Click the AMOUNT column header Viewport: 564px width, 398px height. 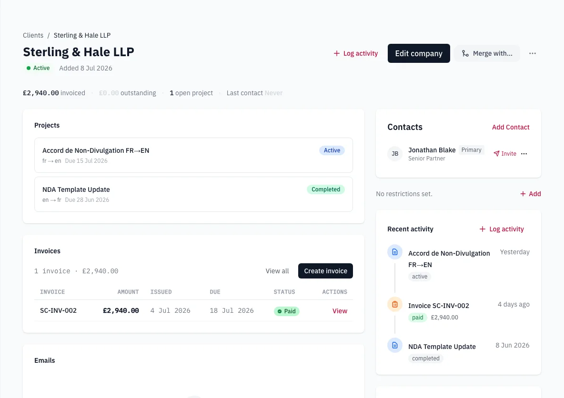(x=128, y=292)
